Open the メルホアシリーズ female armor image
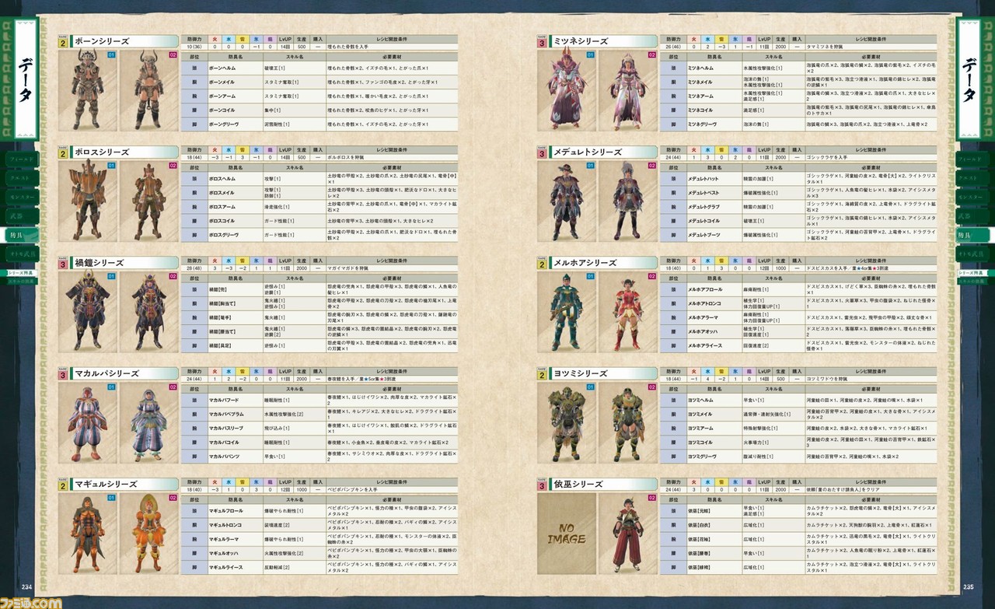This screenshot has height=609, width=995. coord(627,314)
